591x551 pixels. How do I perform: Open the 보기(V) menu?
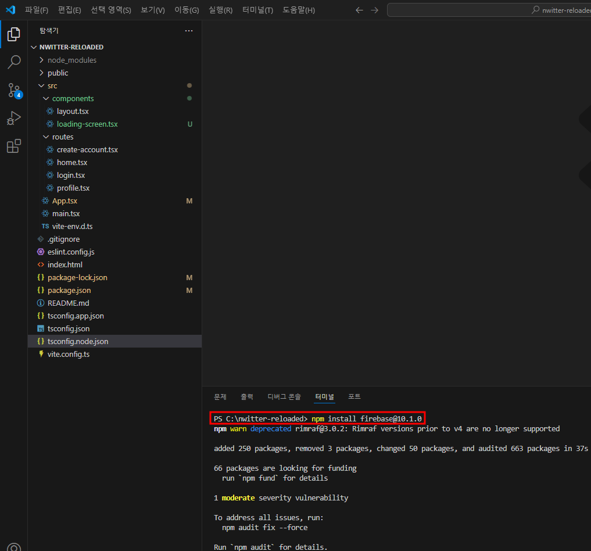[153, 10]
